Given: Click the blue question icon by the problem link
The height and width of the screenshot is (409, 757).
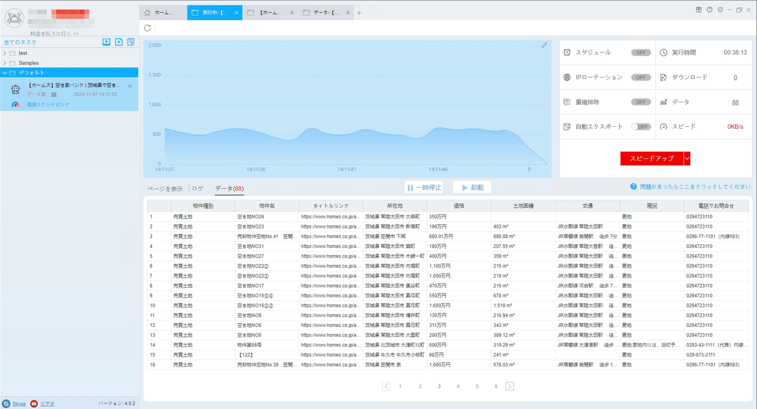Looking at the screenshot, I should tap(633, 187).
